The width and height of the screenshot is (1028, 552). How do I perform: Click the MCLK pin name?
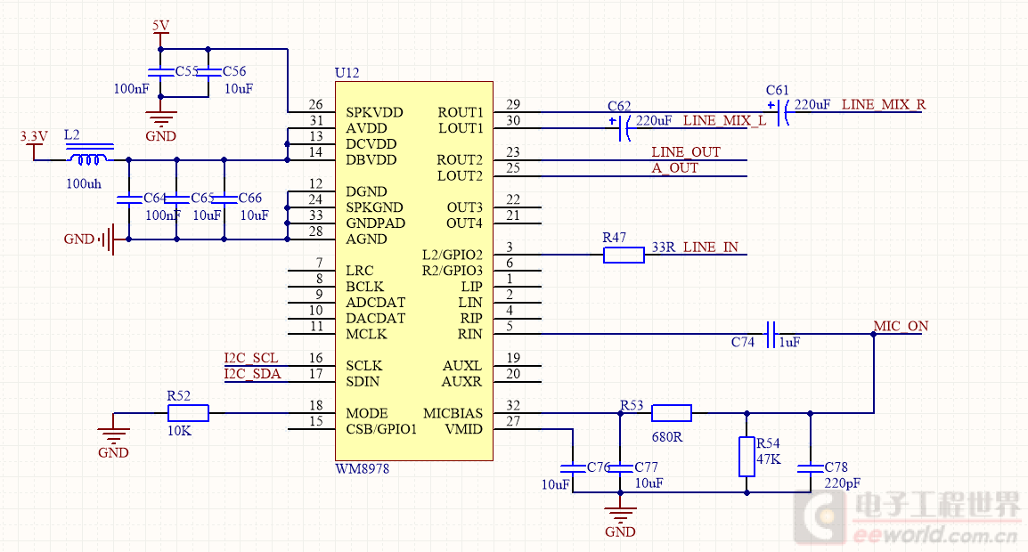tap(366, 335)
